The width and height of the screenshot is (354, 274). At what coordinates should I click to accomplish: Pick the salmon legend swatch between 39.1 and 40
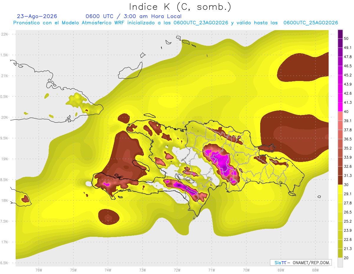click(x=340, y=116)
